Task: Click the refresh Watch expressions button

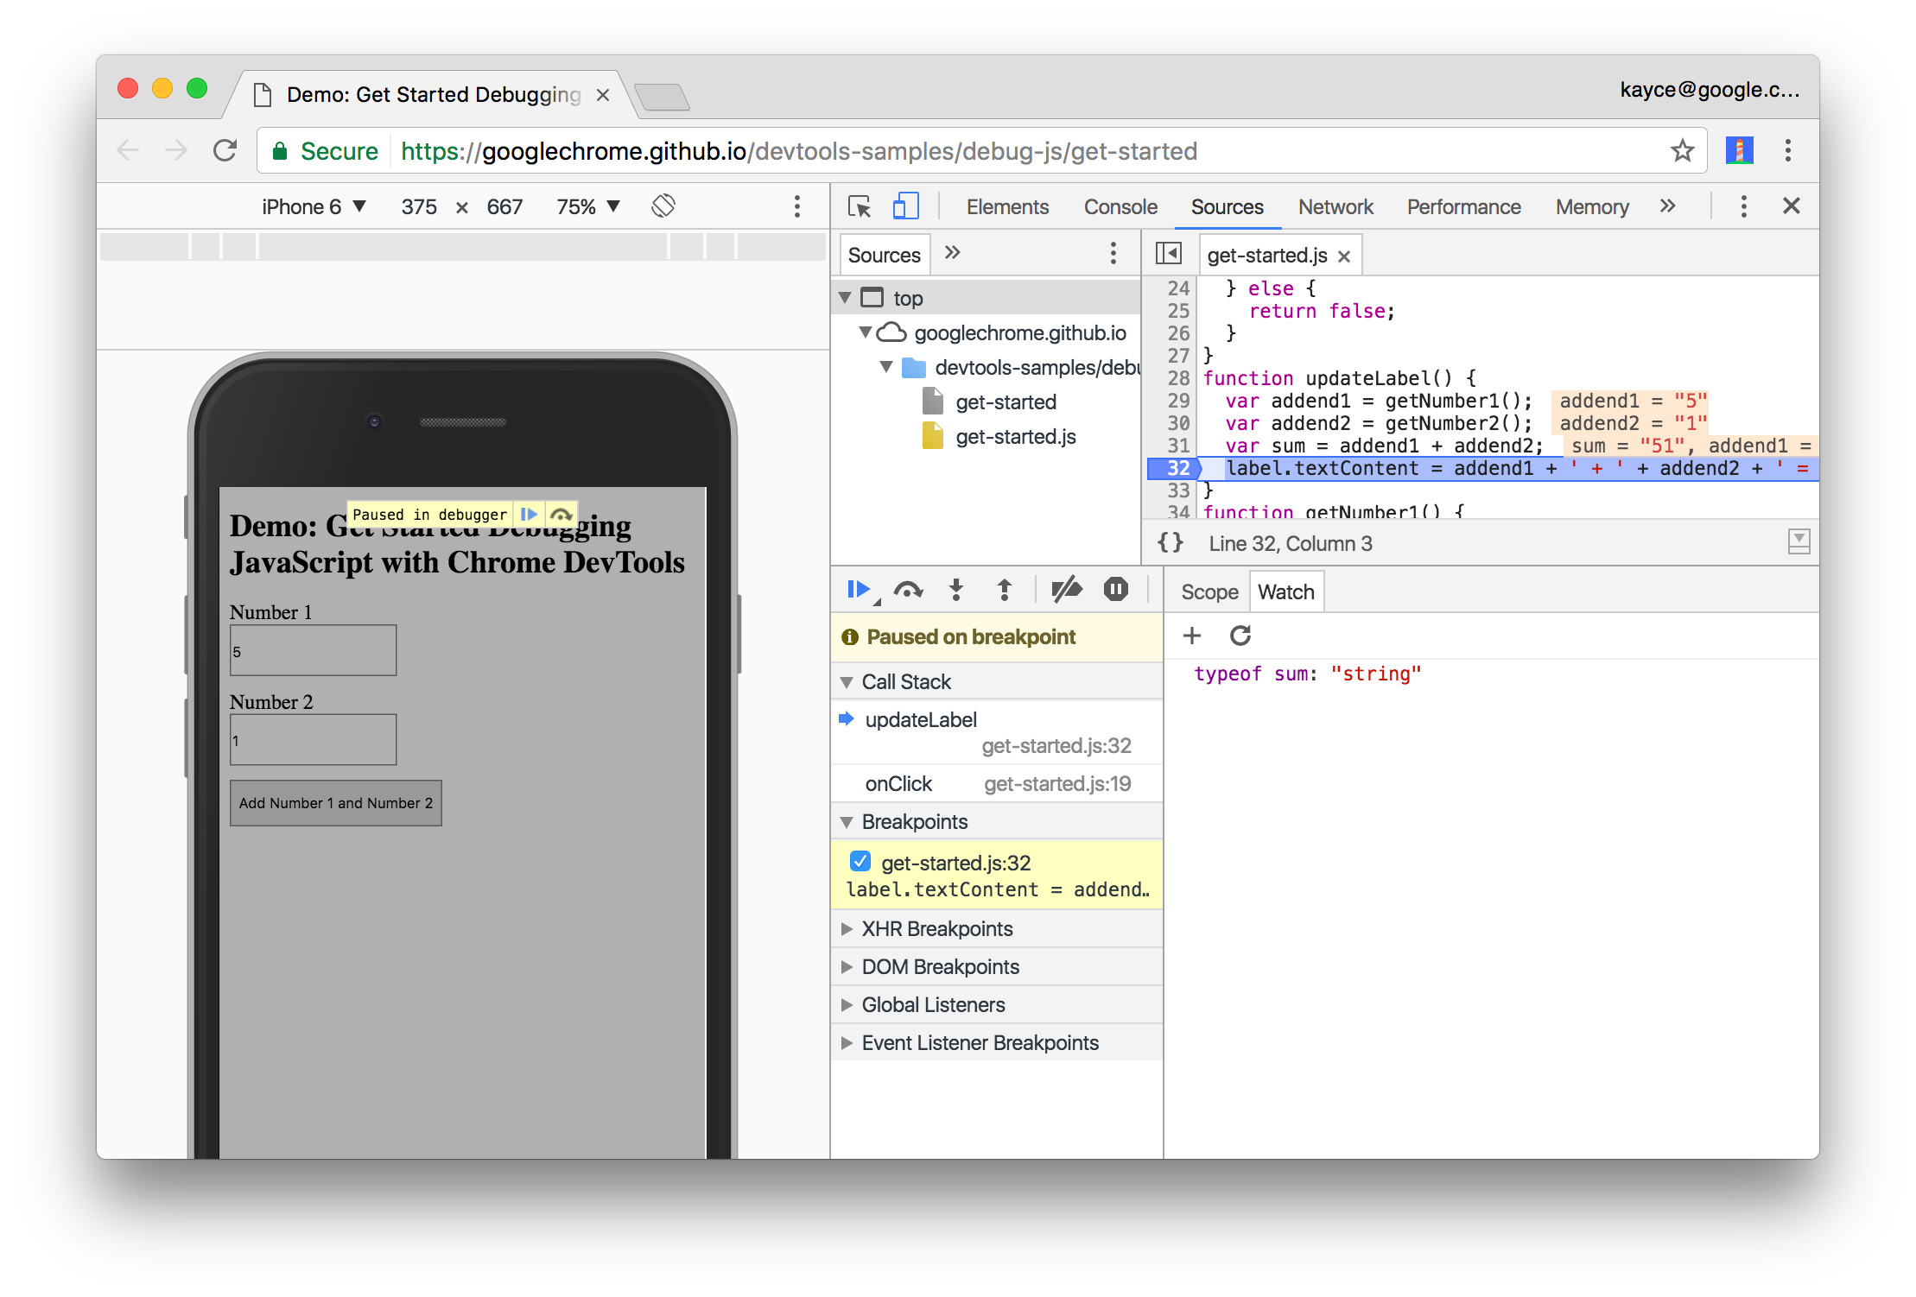Action: coord(1240,634)
